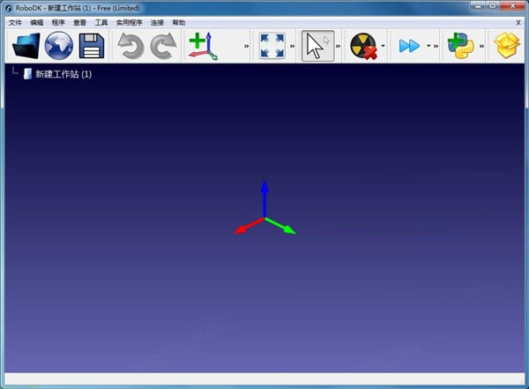Expand toolbar overflow chevron after reference frame
This screenshot has width=529, height=389.
247,46
